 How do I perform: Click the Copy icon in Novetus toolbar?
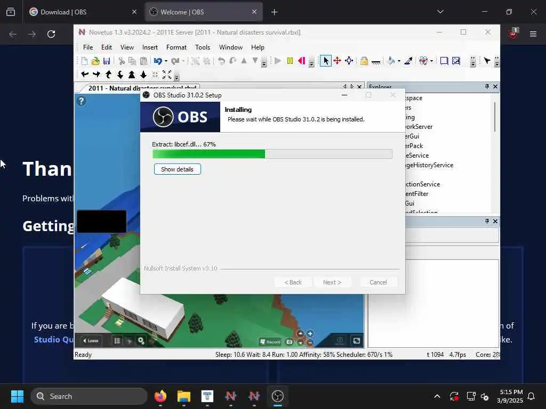click(132, 61)
